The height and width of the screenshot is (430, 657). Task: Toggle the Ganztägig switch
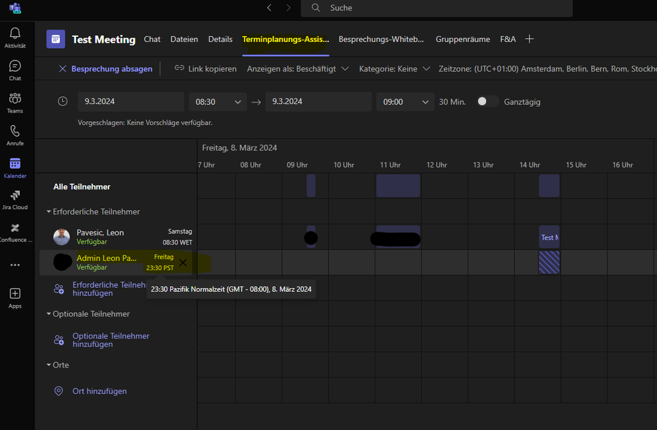[487, 102]
